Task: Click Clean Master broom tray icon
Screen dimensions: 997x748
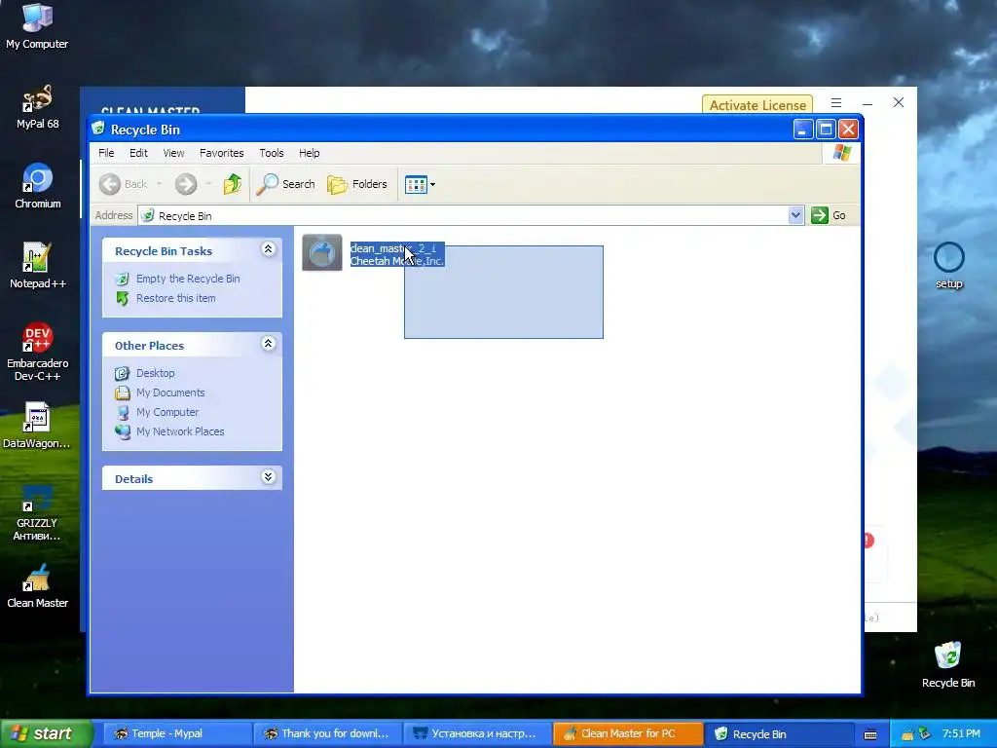Action: [x=908, y=734]
